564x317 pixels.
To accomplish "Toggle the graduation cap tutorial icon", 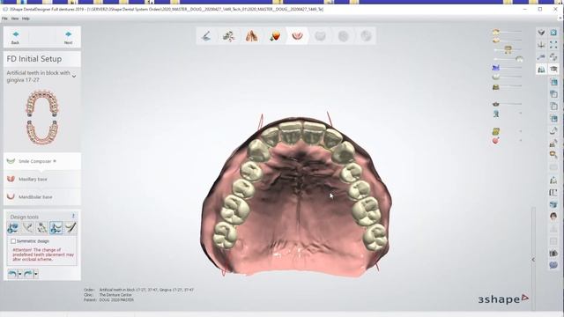I will (x=553, y=69).
